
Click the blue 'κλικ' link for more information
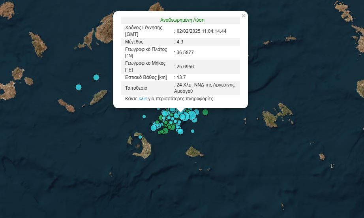[143, 99]
